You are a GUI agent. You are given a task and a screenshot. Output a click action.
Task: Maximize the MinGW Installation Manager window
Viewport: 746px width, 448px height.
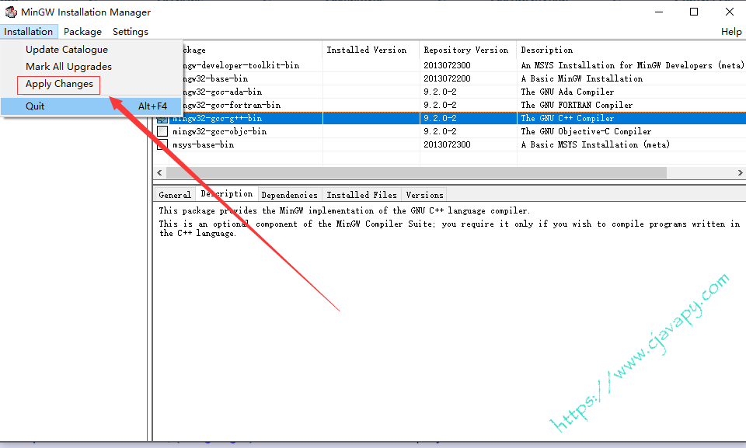click(694, 12)
